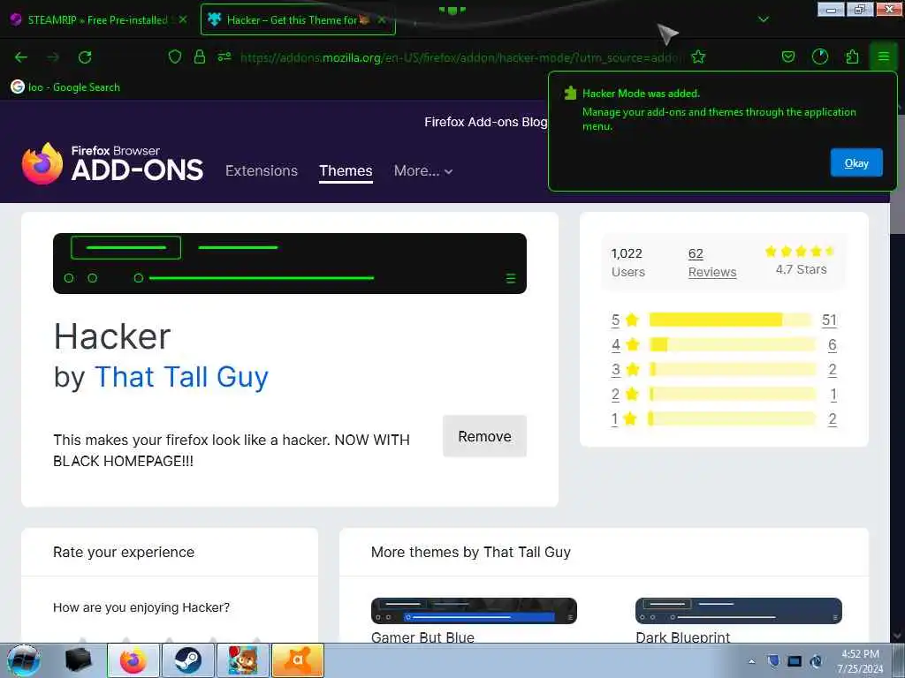Click the shield icon in system tray

(x=774, y=661)
